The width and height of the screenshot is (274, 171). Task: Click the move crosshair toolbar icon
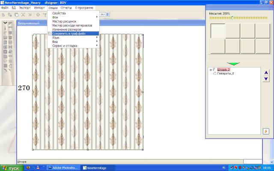[x=38, y=15]
